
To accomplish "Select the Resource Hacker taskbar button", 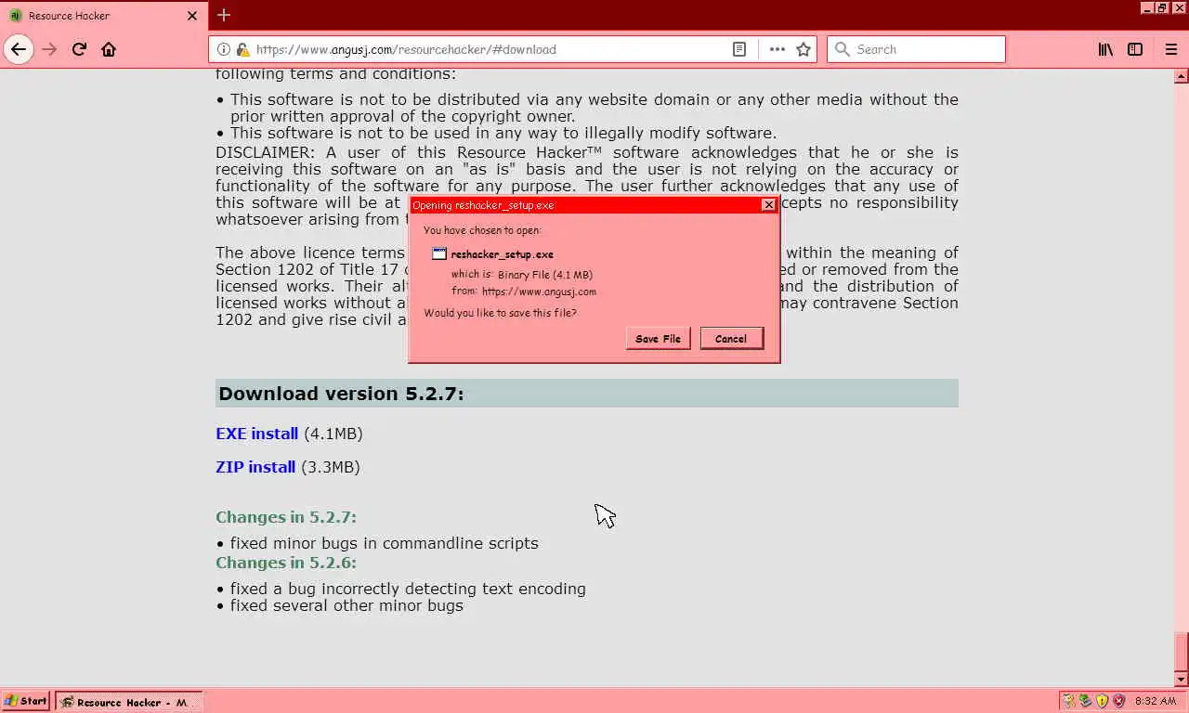I will pyautogui.click(x=128, y=702).
